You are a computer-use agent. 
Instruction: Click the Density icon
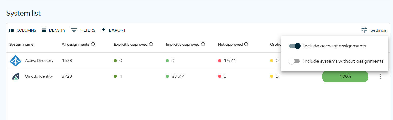click(44, 30)
